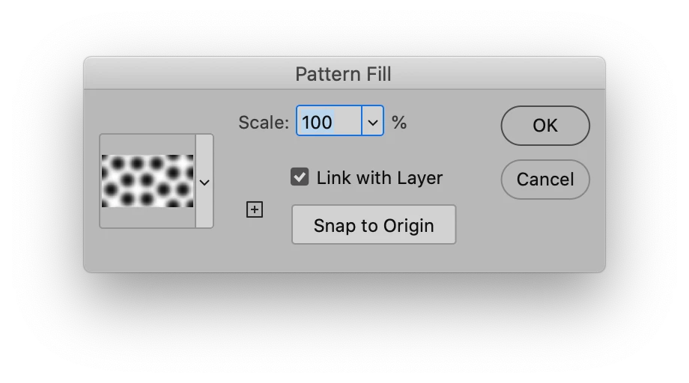Click the word "Origin" on the snap button
Screen dimensions: 689x383
pos(408,225)
